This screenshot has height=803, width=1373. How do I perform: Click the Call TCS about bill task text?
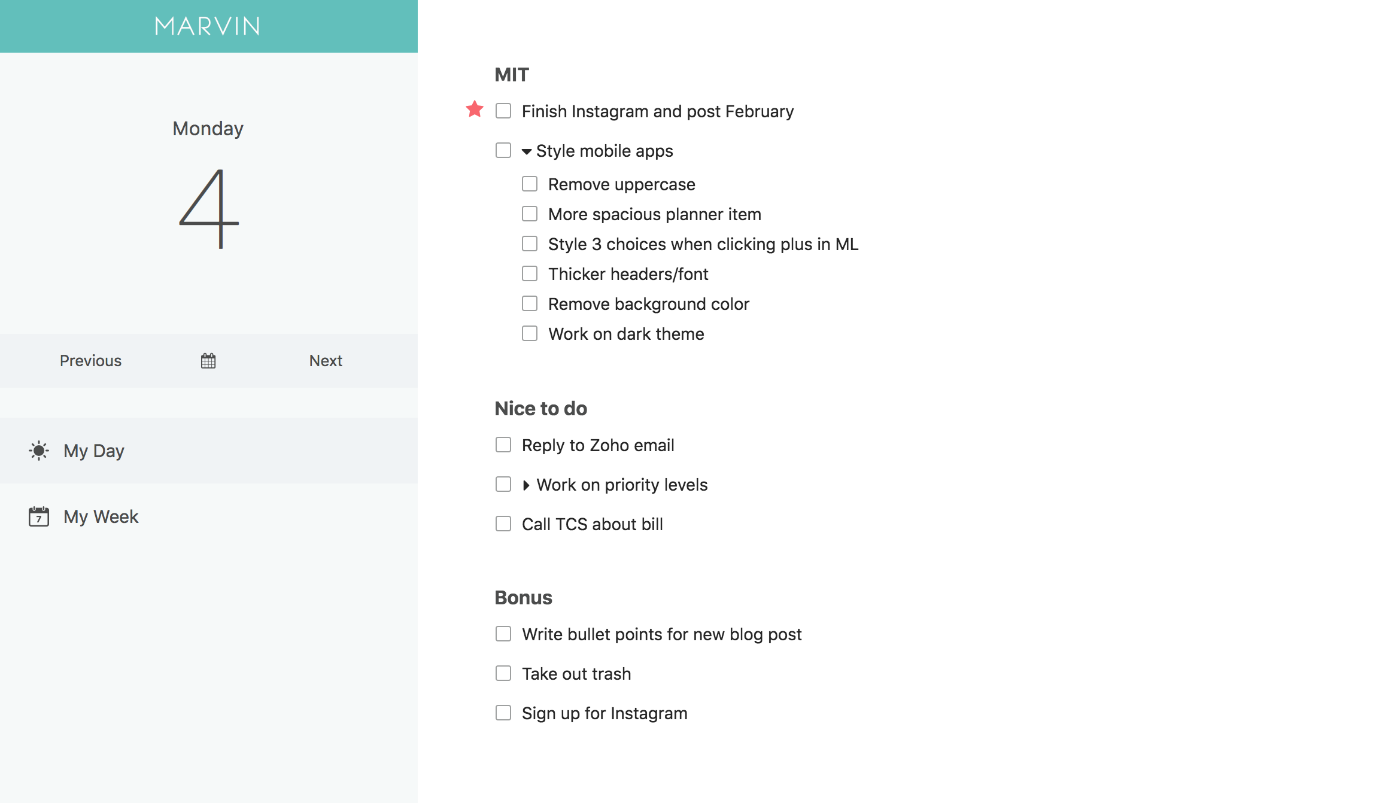pyautogui.click(x=593, y=524)
